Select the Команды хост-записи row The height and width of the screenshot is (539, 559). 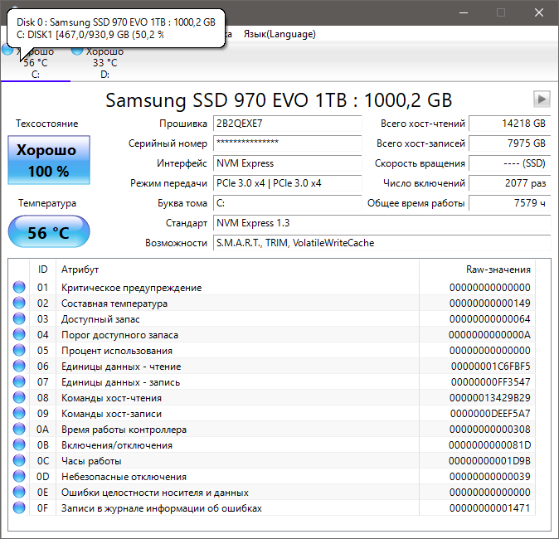point(272,413)
